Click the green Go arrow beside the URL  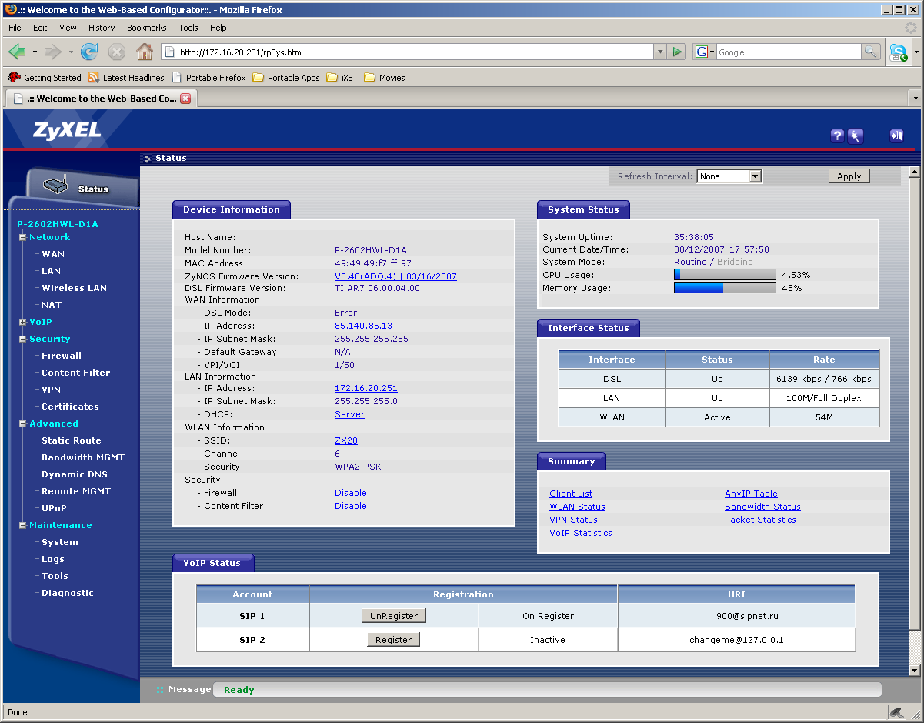coord(677,52)
